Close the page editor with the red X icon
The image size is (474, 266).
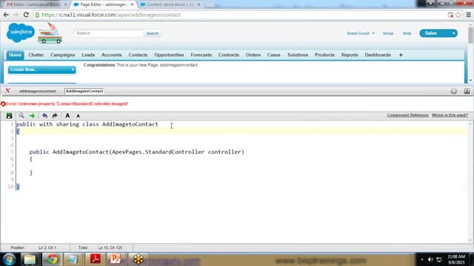[8, 90]
